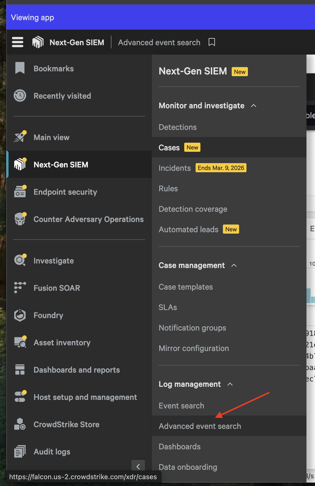This screenshot has height=486, width=315.
Task: Click the Audit logs documents icon
Action: 20,451
